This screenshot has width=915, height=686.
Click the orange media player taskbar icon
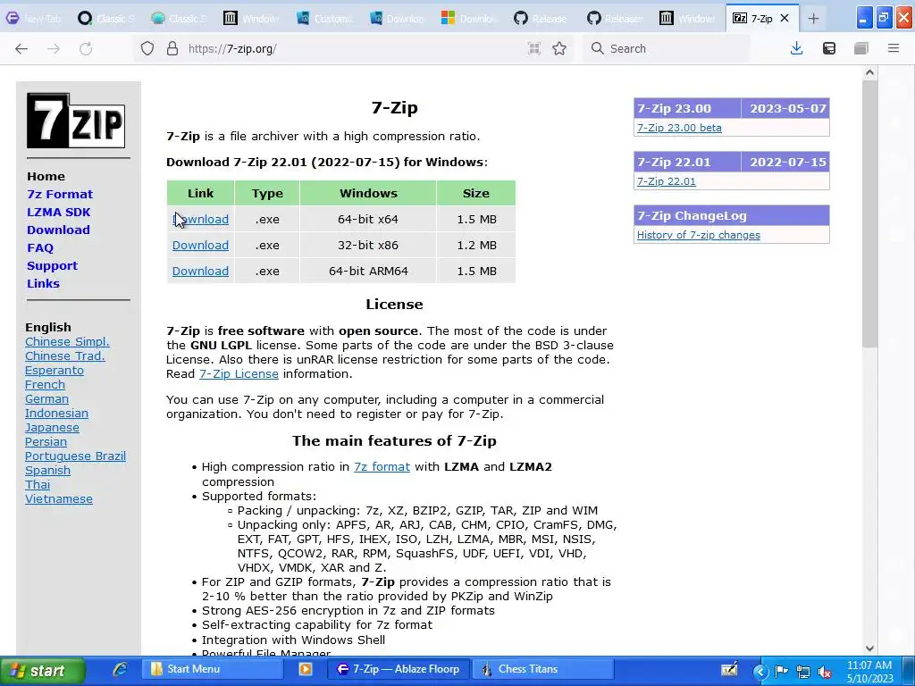(x=306, y=669)
